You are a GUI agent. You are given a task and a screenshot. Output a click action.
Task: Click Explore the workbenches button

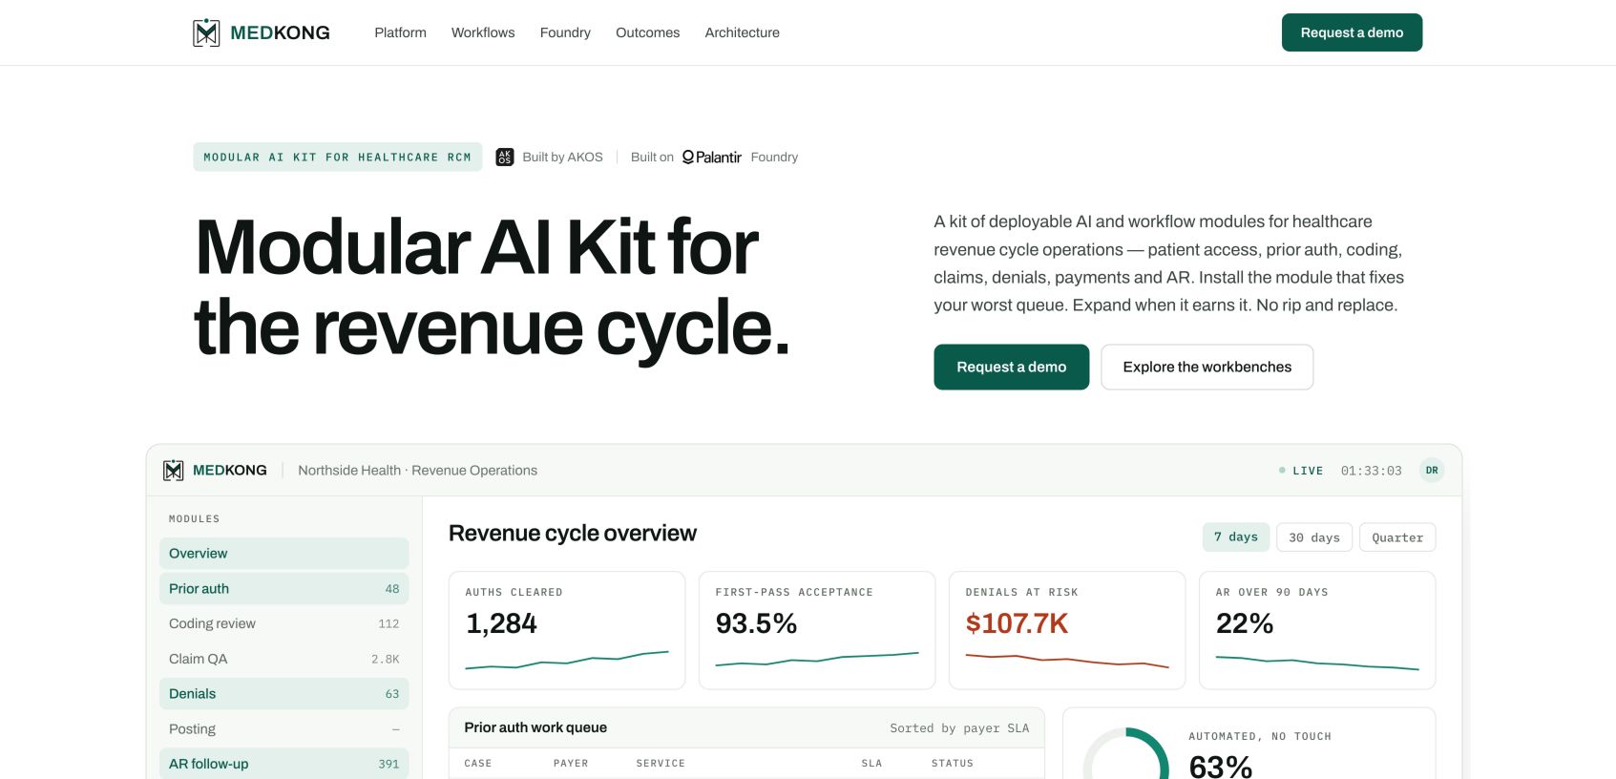1207,367
